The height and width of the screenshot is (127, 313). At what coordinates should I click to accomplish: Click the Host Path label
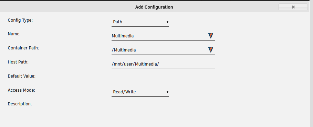[x=18, y=62]
